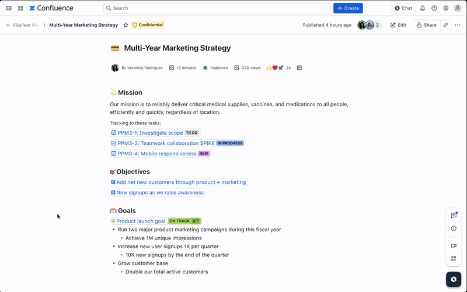Viewport: 467px width, 292px height.
Task: Open PPM3-2 Teamwork collaboration SPIKE link
Action: pos(166,143)
